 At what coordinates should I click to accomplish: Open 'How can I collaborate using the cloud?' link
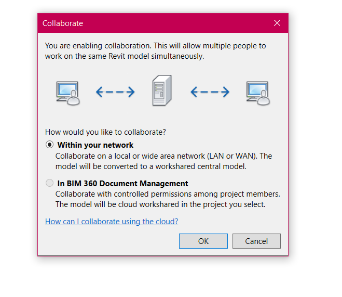112,222
